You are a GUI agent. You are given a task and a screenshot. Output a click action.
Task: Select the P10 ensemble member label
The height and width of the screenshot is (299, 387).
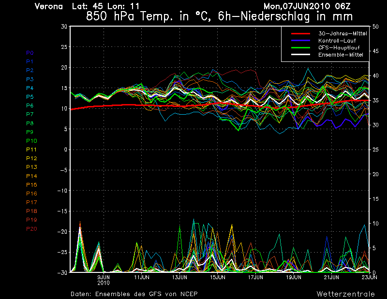point(31,141)
